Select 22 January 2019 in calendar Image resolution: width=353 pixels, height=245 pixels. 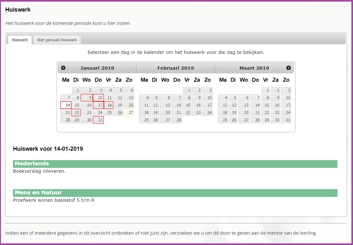coord(76,113)
